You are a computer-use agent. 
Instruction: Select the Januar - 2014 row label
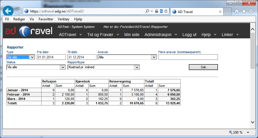tap(18, 90)
